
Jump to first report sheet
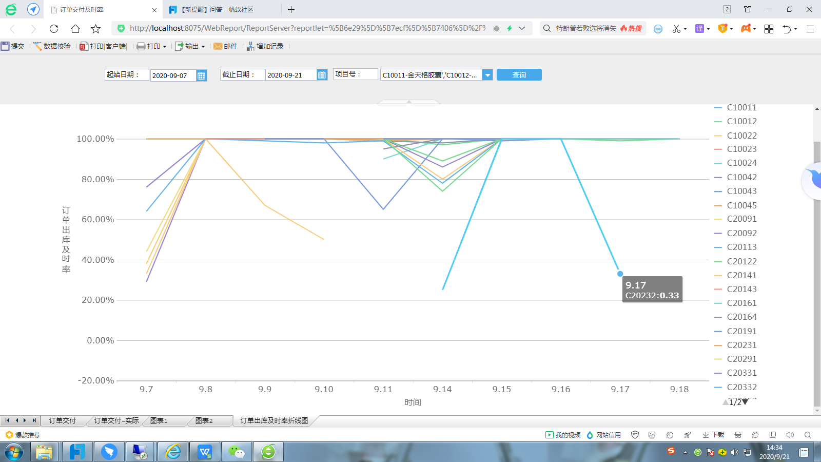click(x=7, y=420)
